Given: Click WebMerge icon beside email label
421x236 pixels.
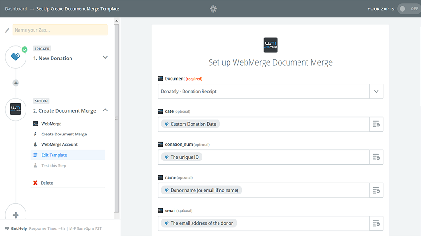Looking at the screenshot, I should click(160, 211).
